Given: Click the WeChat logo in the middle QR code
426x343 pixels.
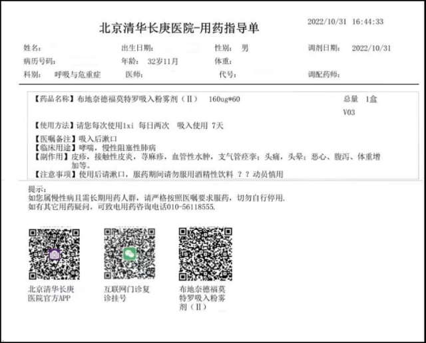Looking at the screenshot, I should pyautogui.click(x=130, y=253).
